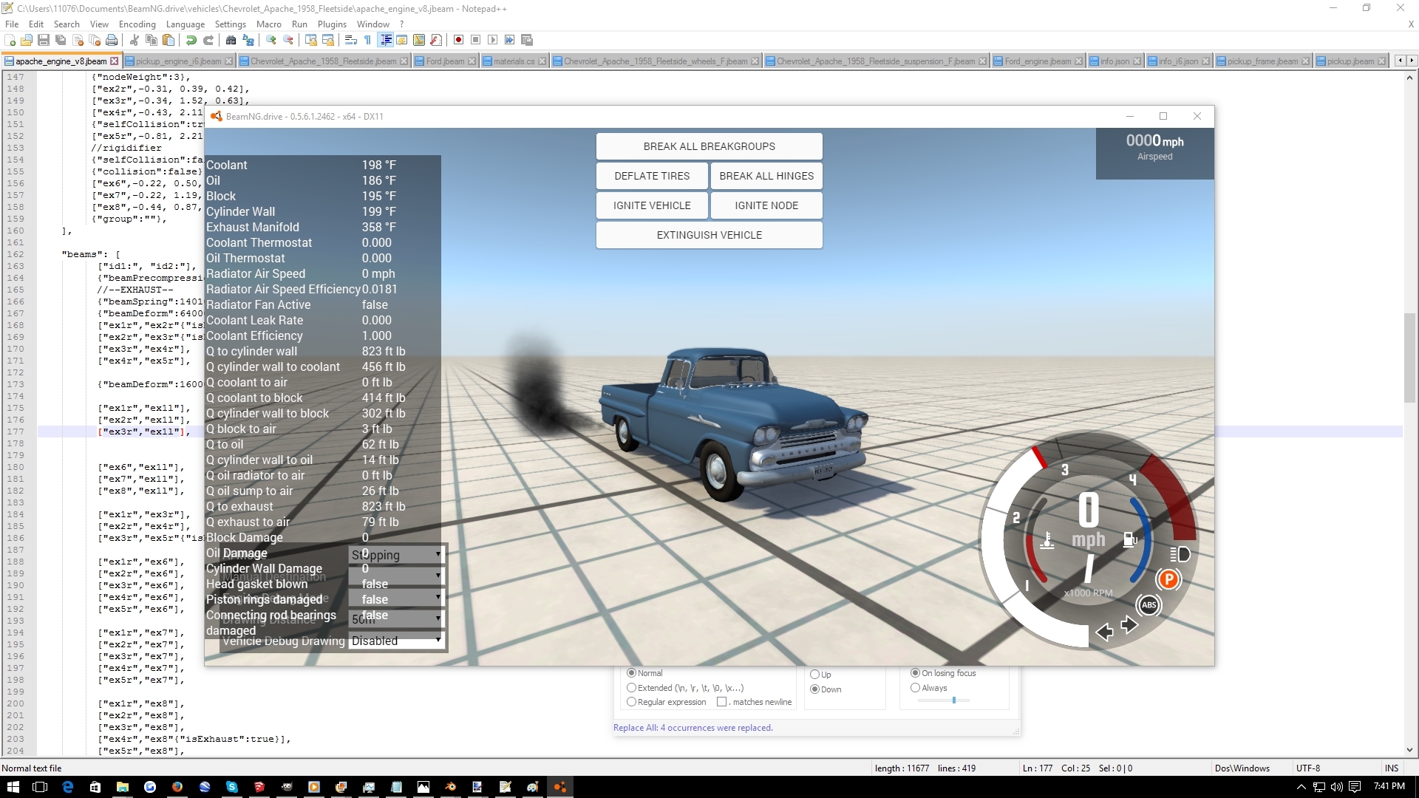Close the apache_engine_v8.jbeam tab
The width and height of the screenshot is (1419, 798).
tap(115, 61)
